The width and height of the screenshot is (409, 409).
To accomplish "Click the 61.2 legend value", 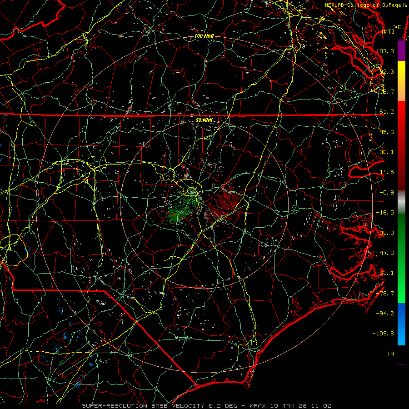I will click(x=387, y=112).
